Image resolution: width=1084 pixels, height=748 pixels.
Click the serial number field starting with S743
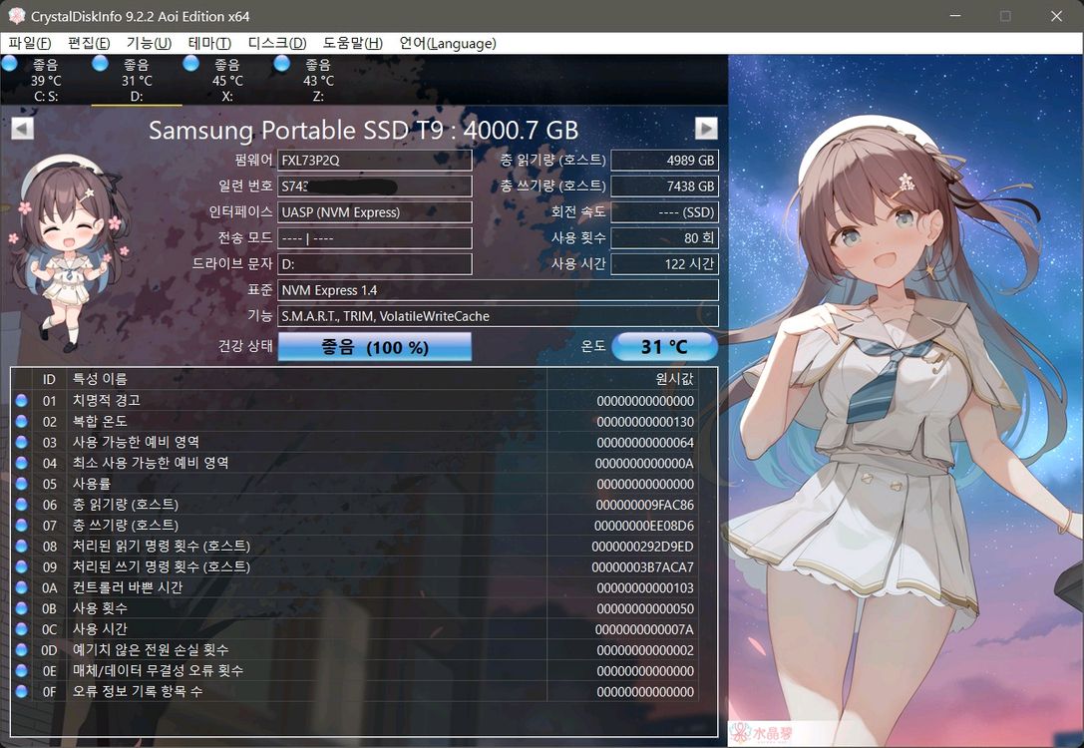pos(374,186)
